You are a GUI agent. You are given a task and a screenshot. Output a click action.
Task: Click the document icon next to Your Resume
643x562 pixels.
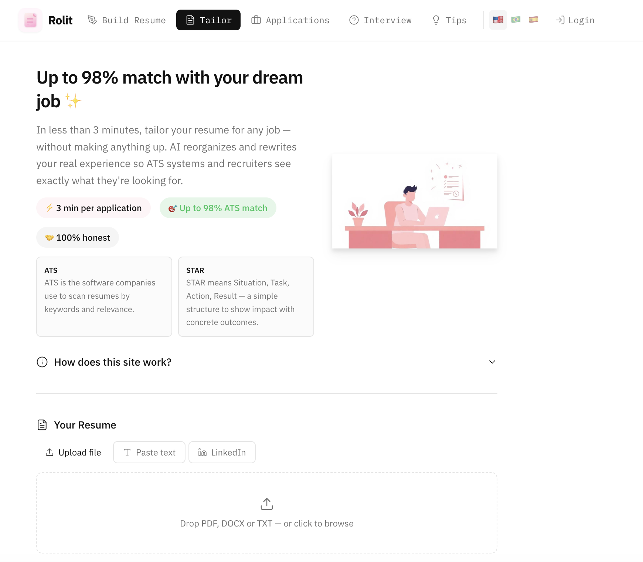pos(42,425)
